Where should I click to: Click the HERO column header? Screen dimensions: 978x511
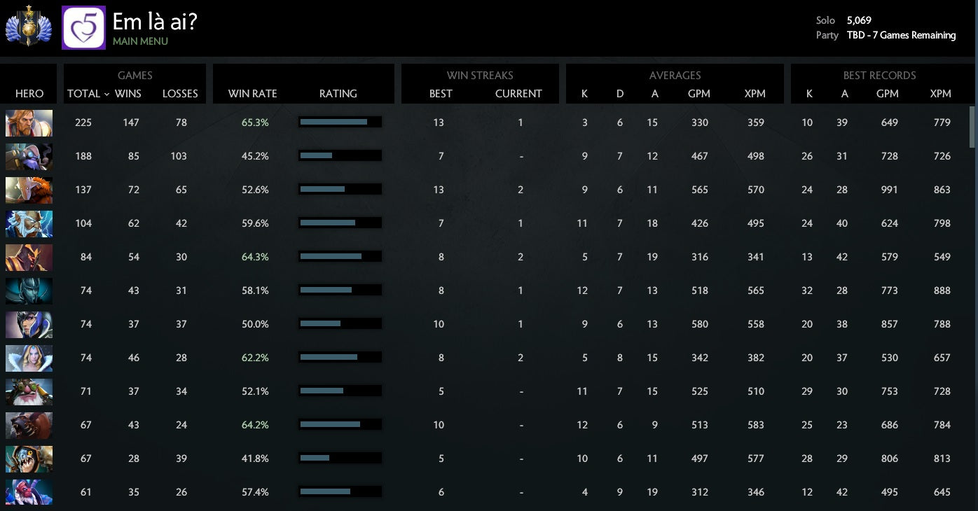(29, 93)
